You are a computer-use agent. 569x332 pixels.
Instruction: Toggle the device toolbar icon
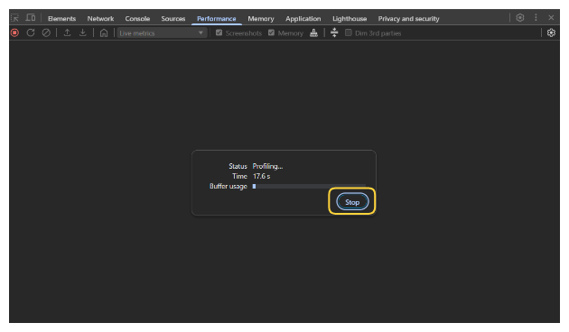point(31,18)
